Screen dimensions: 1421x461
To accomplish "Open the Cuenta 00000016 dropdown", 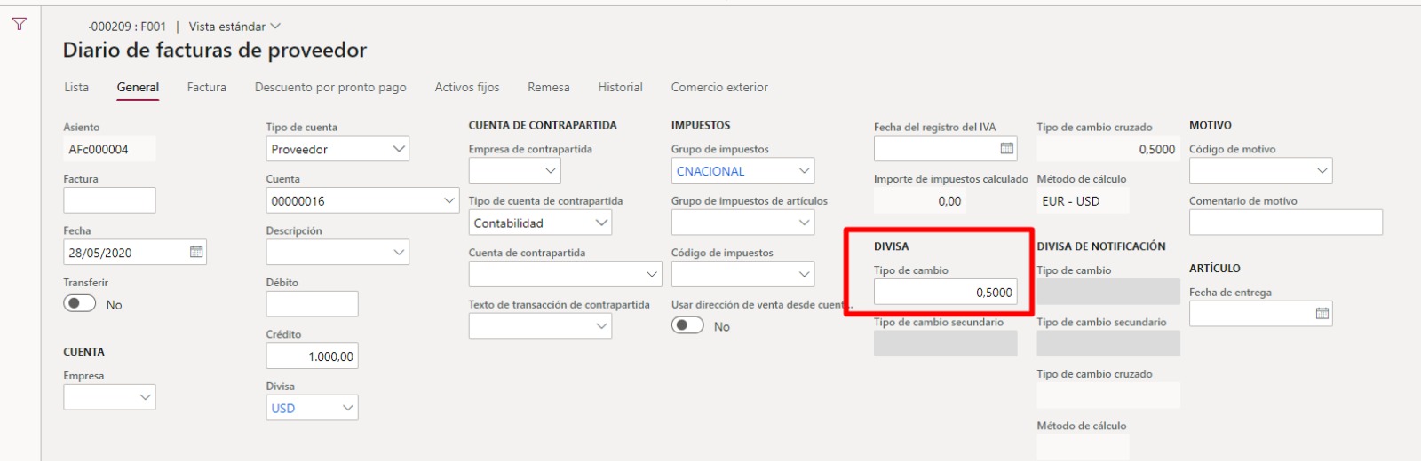I will point(449,201).
